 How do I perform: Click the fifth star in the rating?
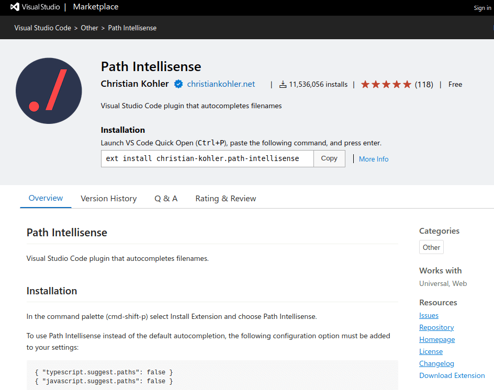[x=407, y=83]
